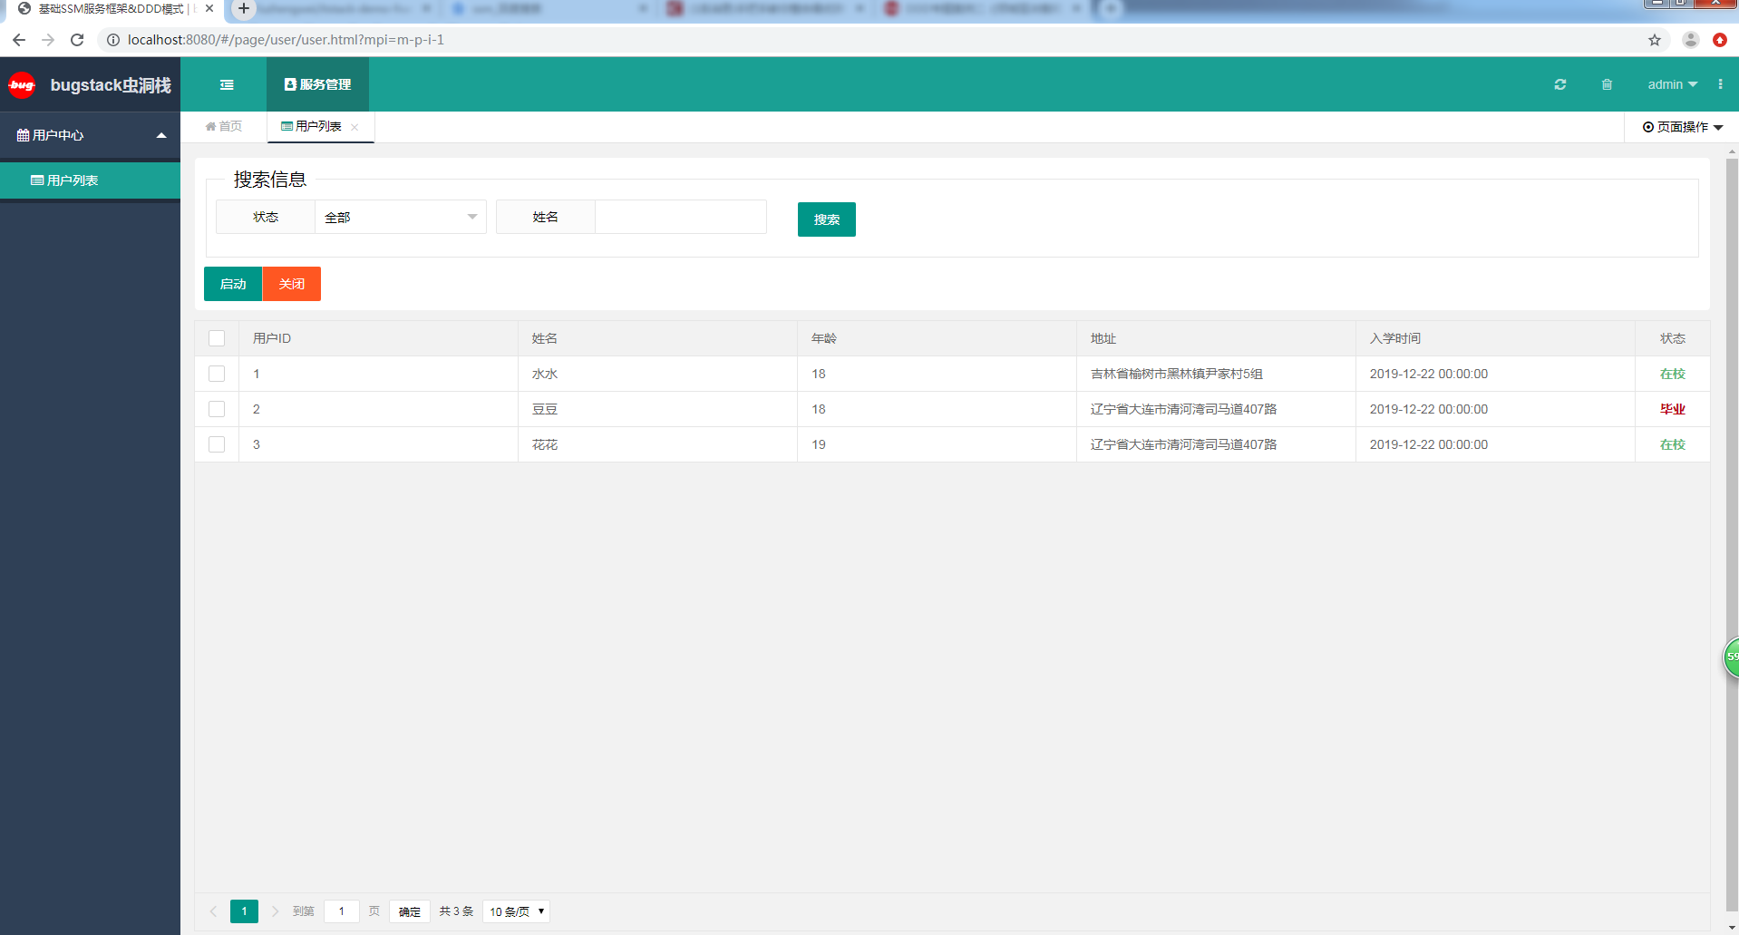
Task: Click the trash icon in the top navbar
Action: (x=1606, y=84)
